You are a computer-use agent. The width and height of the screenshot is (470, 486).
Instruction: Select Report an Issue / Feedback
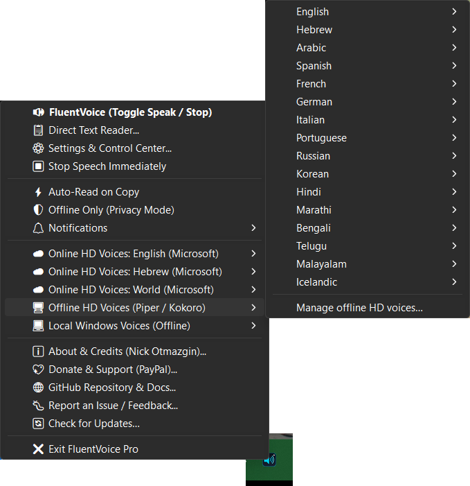(x=134, y=406)
